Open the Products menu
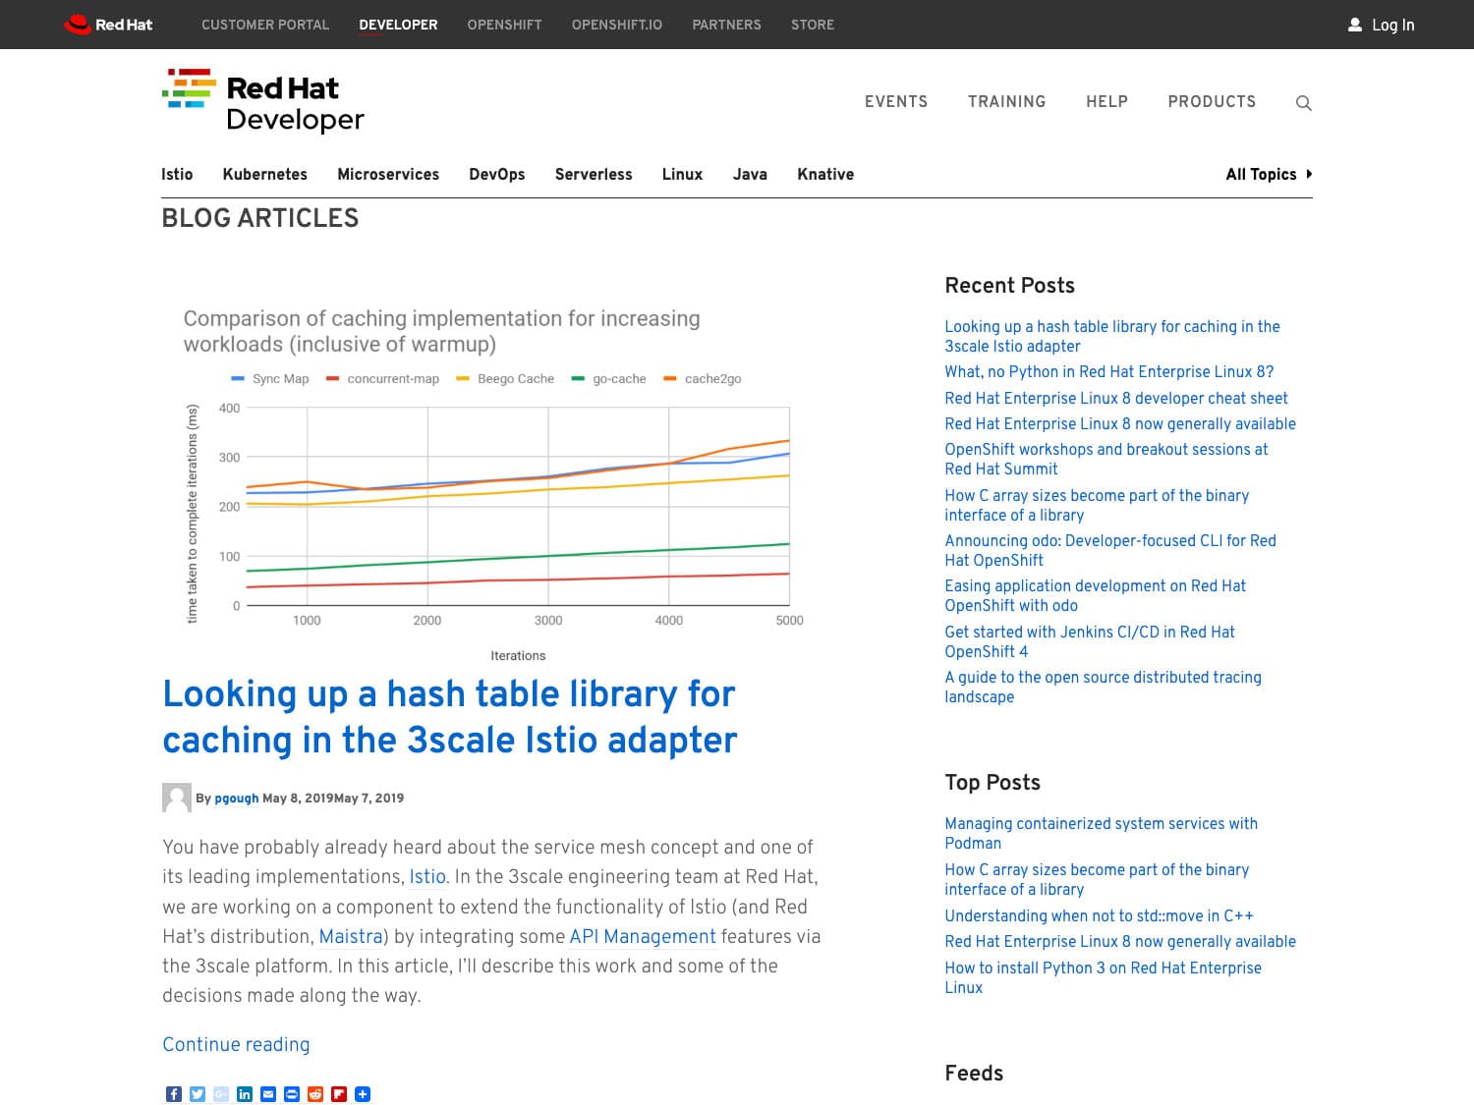 click(x=1212, y=101)
